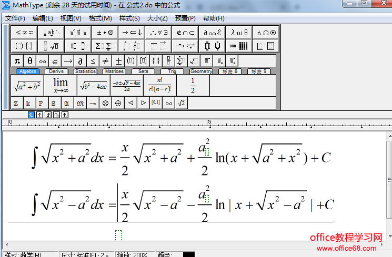Insert the quadratic formula template
Screen dimensions: 392x257
pos(126,85)
